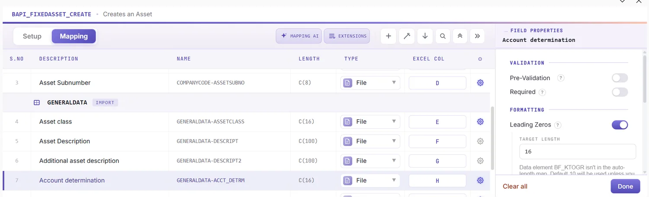
Task: Click the GENERALDATA-ASSETCLASS name cell
Action: [210, 122]
